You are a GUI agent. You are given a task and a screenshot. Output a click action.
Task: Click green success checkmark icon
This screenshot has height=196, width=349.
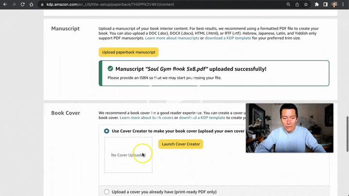(110, 69)
